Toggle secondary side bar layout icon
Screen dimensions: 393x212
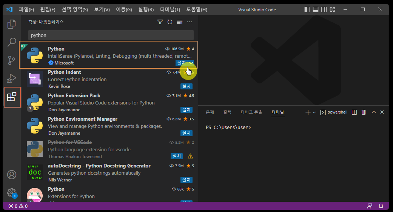tap(324, 9)
